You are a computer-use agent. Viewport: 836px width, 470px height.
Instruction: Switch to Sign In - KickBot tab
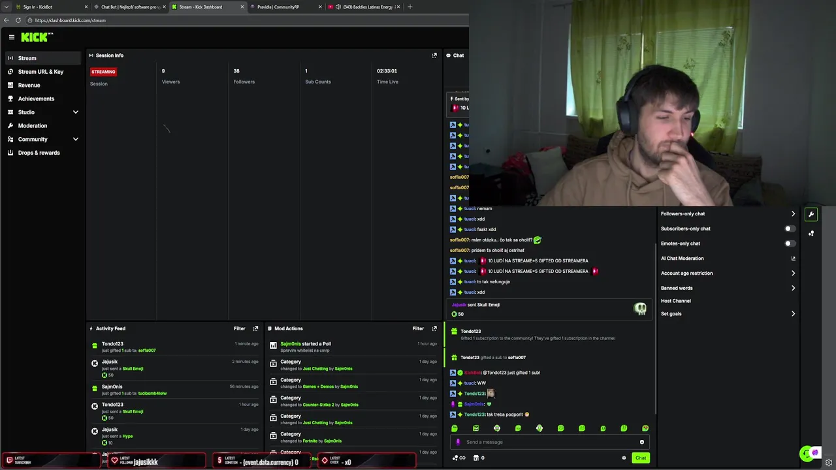(x=51, y=7)
